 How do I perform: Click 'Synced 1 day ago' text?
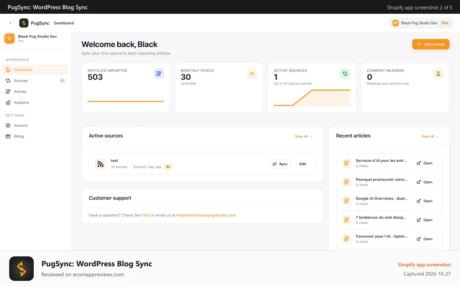[147, 167]
